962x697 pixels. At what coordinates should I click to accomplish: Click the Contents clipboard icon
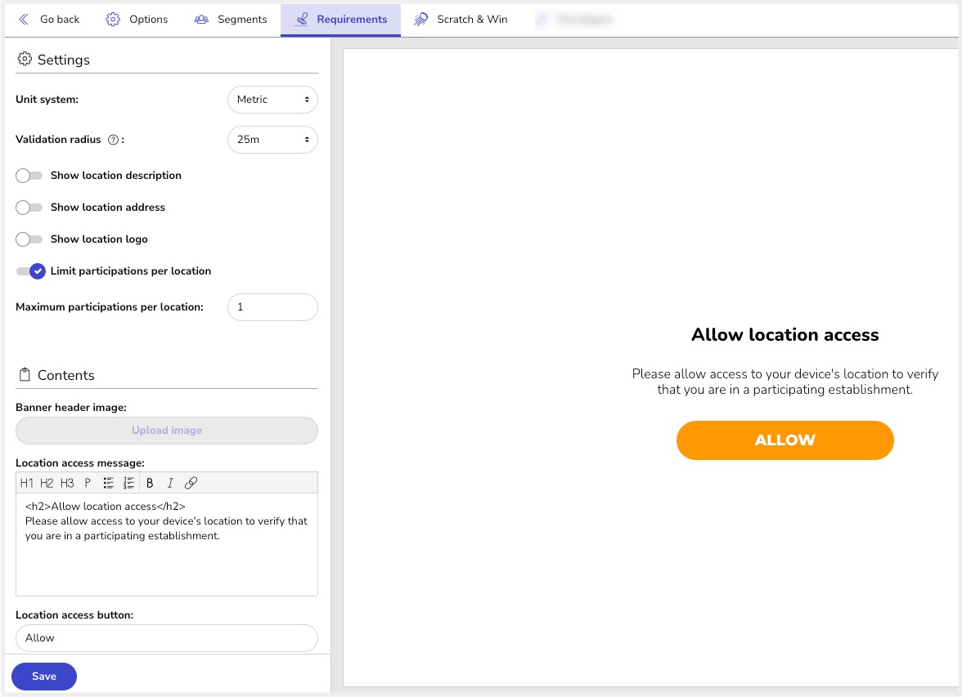click(25, 374)
